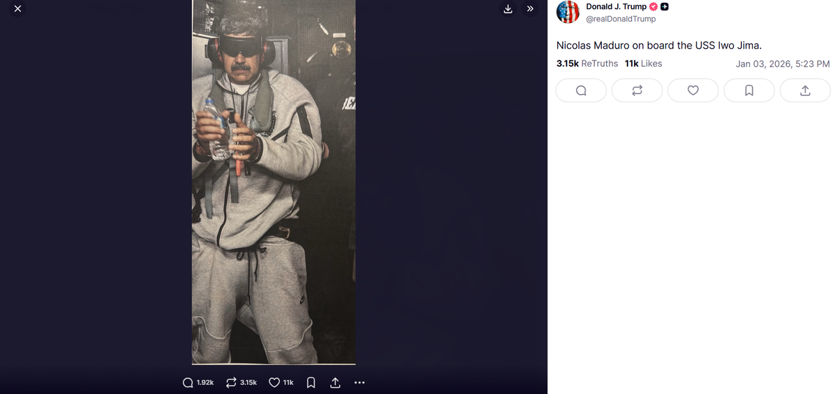Viewport: 835px width, 394px height.
Task: Close the image viewer with X icon
Action: click(17, 9)
